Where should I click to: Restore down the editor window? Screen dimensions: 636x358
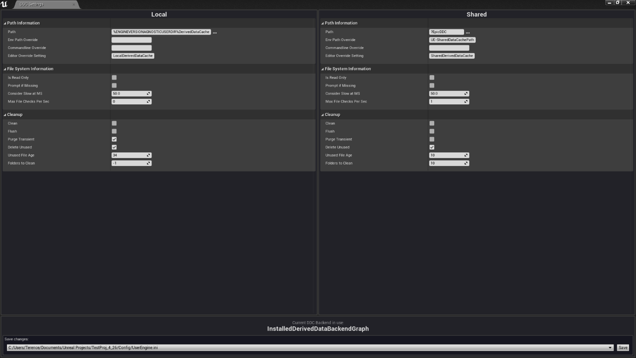coord(618,3)
